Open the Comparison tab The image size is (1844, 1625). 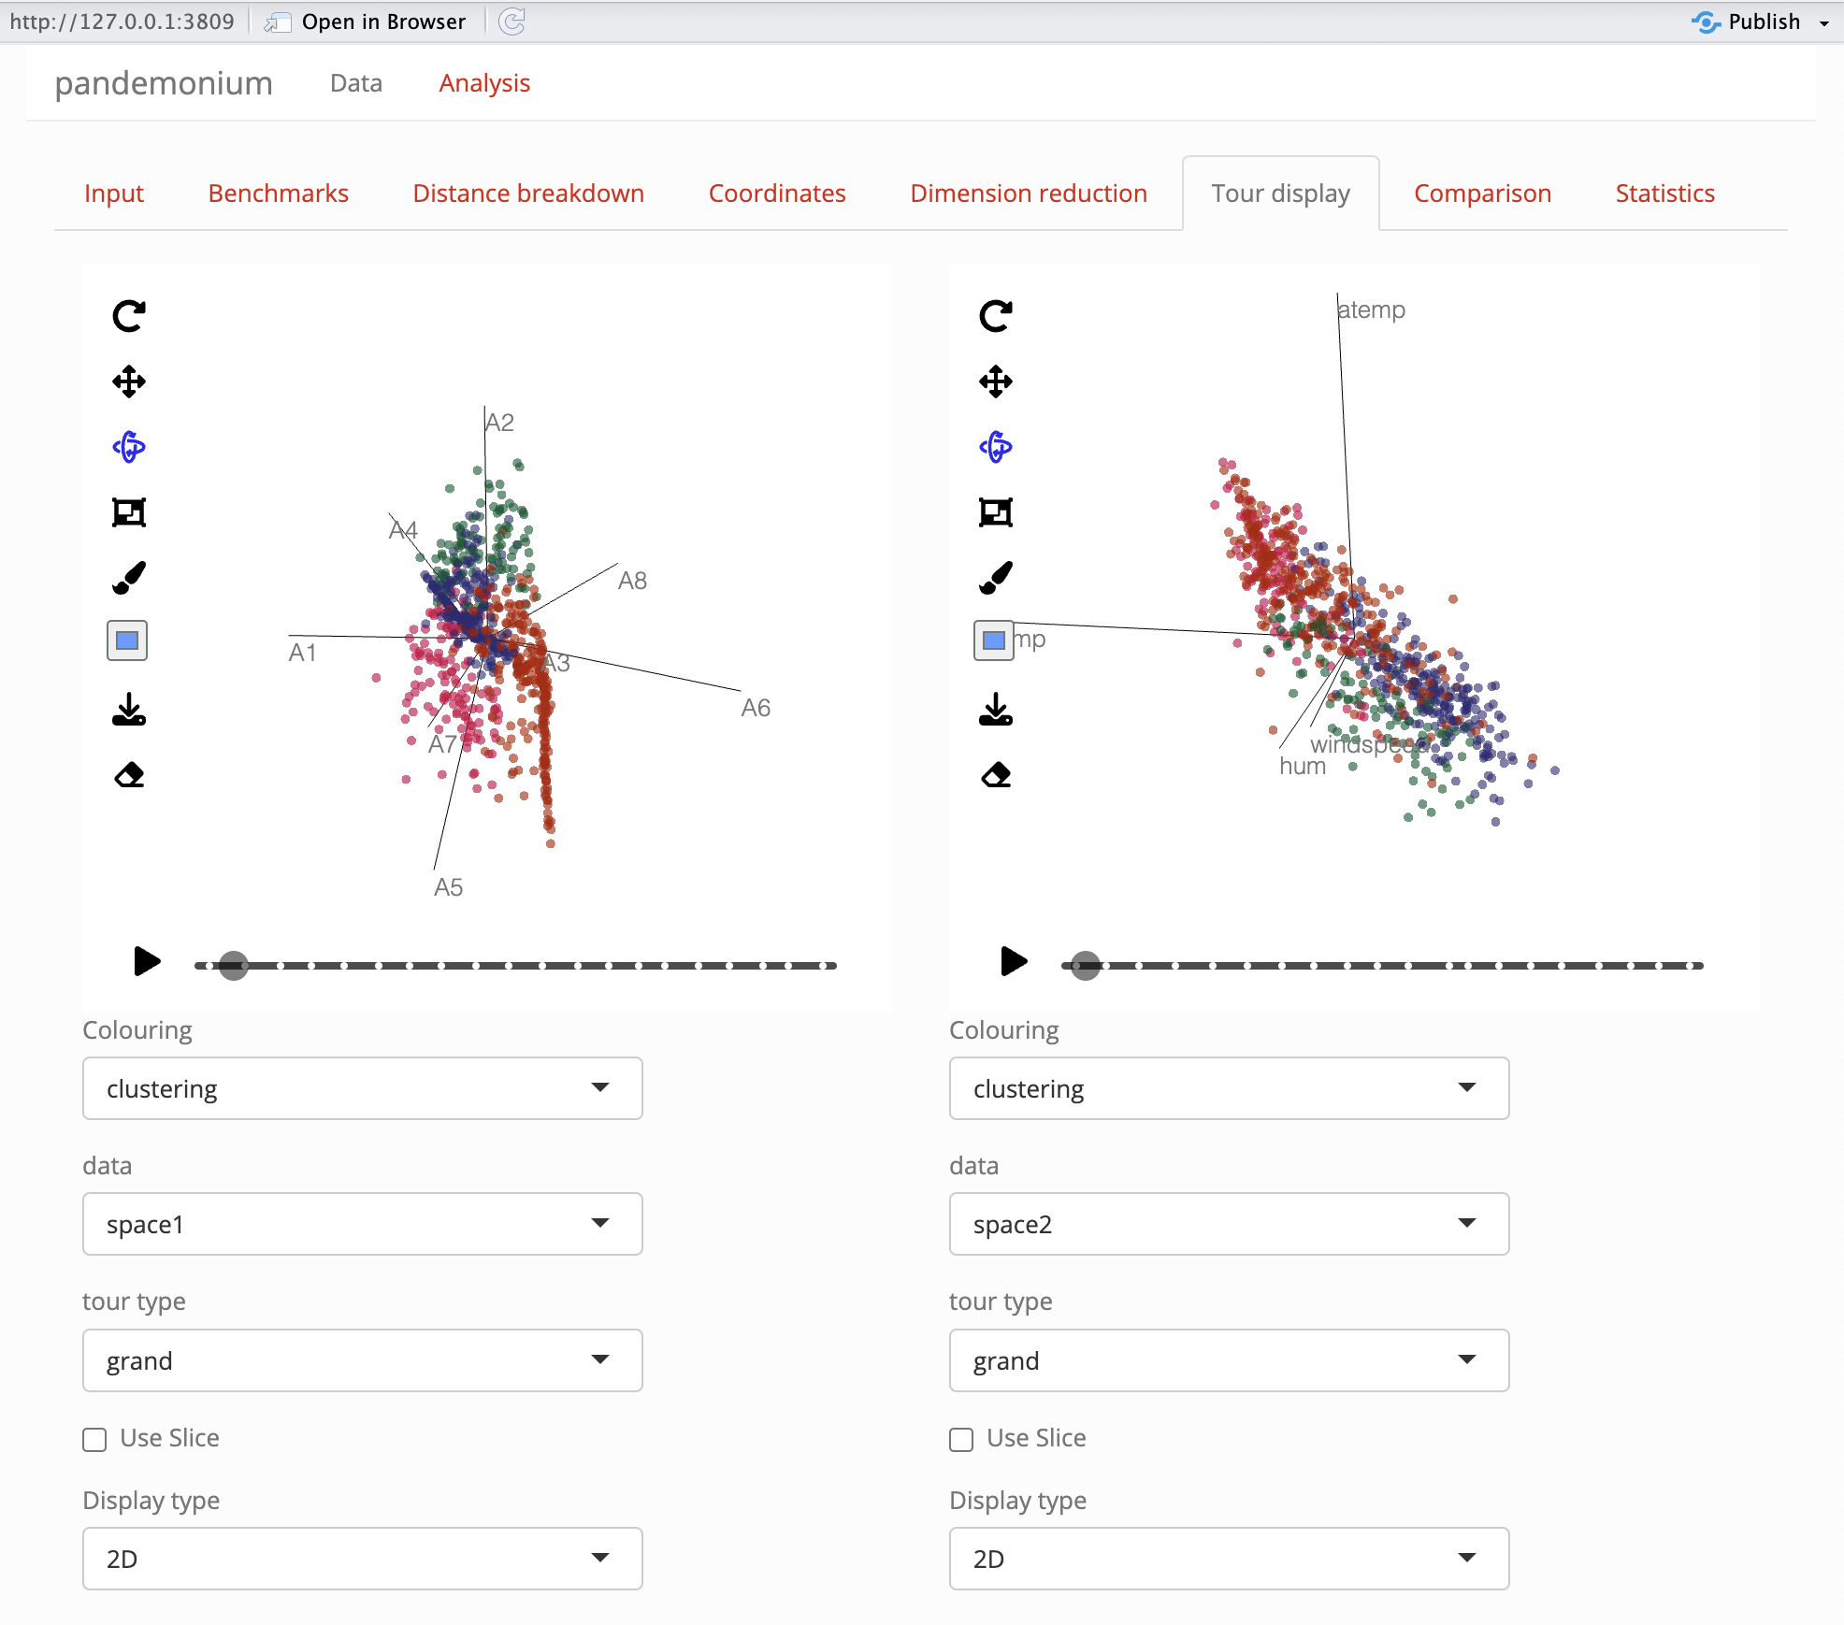[1482, 194]
